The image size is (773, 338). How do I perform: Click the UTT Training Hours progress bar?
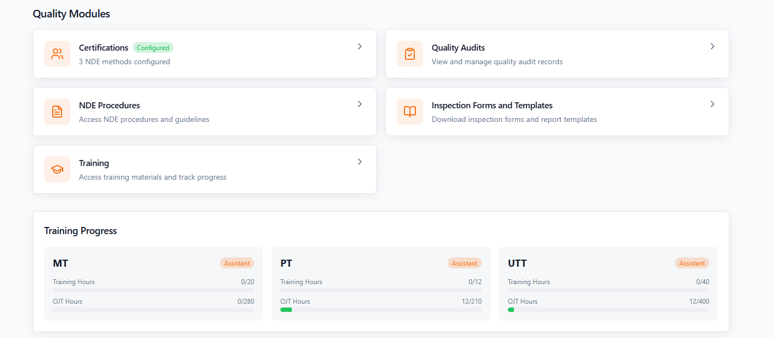(x=609, y=290)
